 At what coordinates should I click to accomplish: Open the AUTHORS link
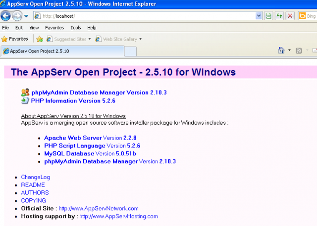(35, 193)
